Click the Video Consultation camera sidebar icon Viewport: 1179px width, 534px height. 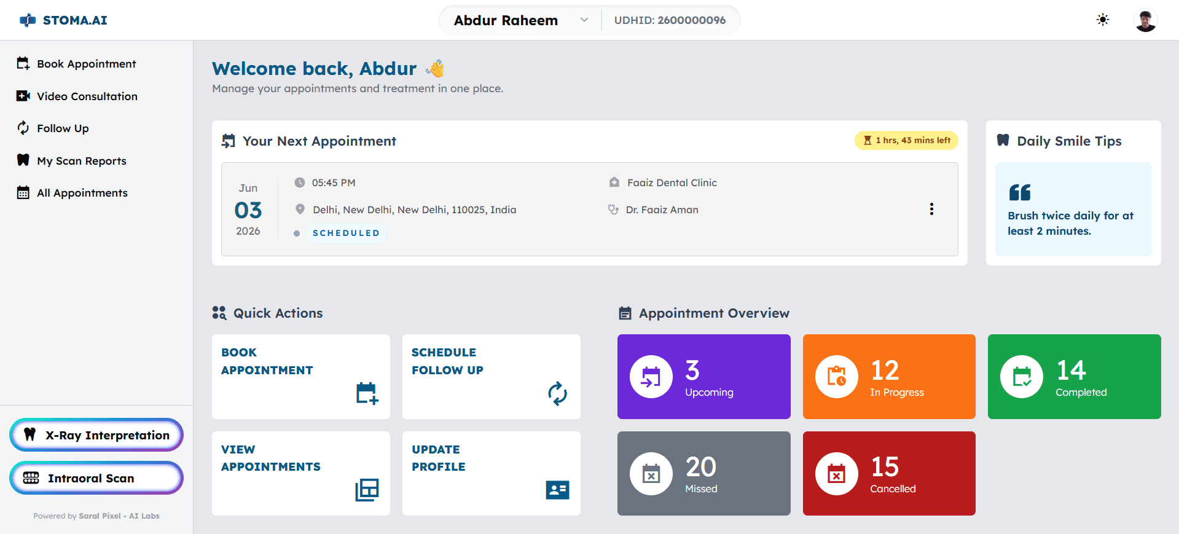tap(23, 96)
